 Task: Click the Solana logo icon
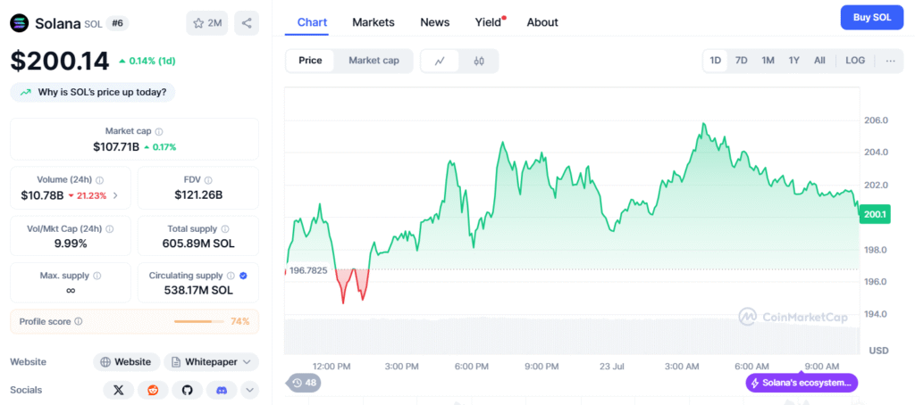pyautogui.click(x=20, y=23)
